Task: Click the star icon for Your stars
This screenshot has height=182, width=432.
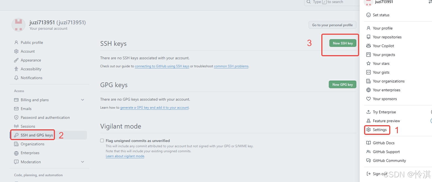Action: pos(368,63)
